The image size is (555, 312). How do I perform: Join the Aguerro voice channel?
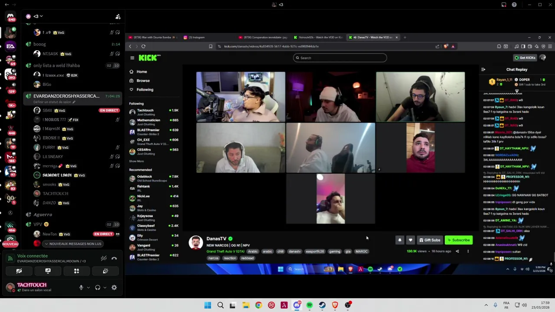coord(72,214)
